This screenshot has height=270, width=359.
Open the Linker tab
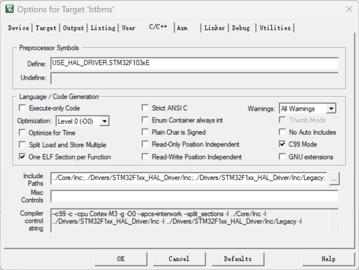point(215,28)
